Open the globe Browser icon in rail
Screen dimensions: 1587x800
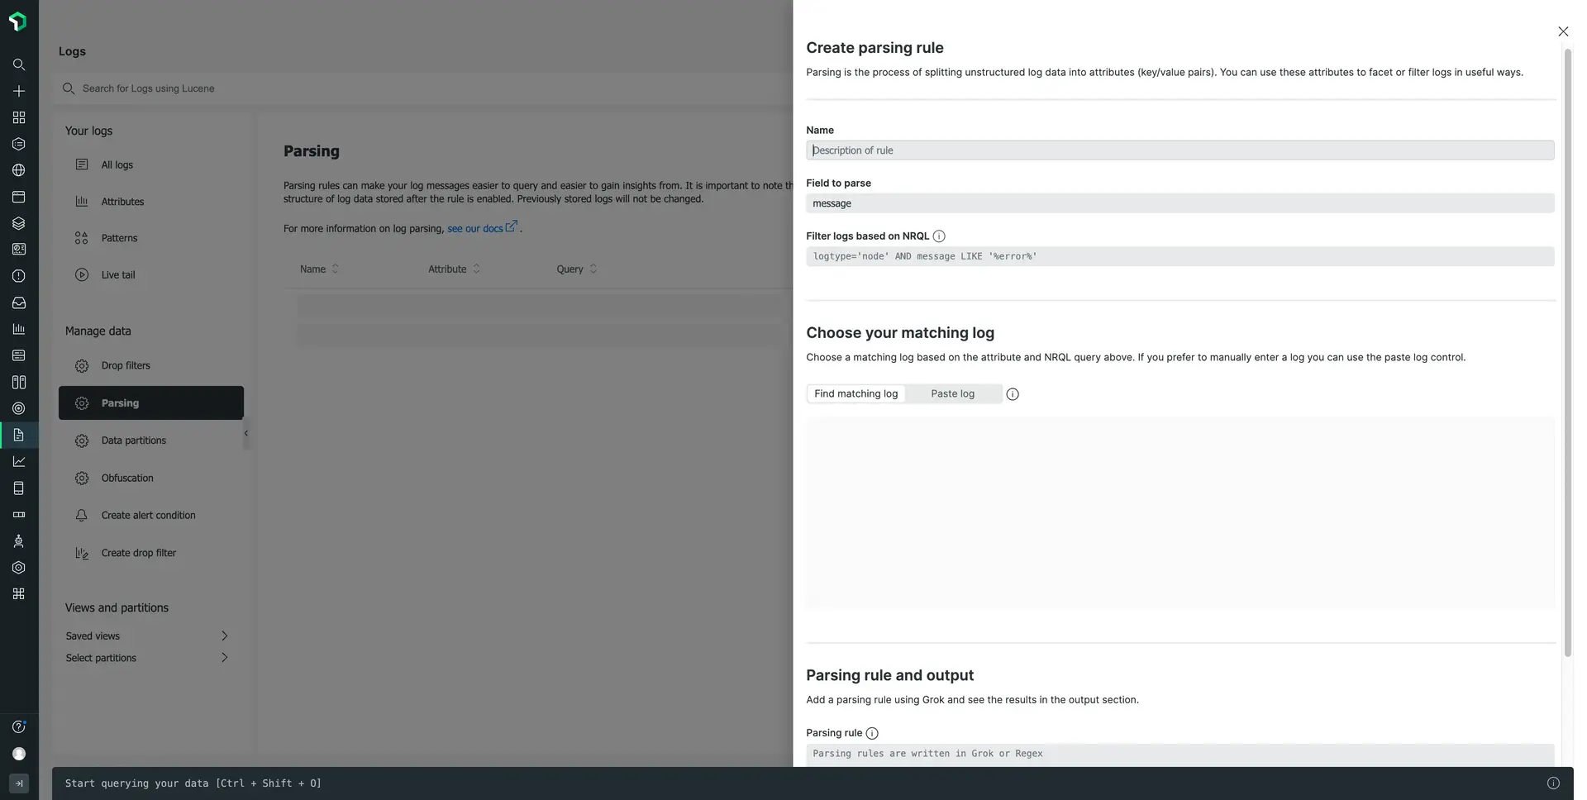tap(19, 170)
